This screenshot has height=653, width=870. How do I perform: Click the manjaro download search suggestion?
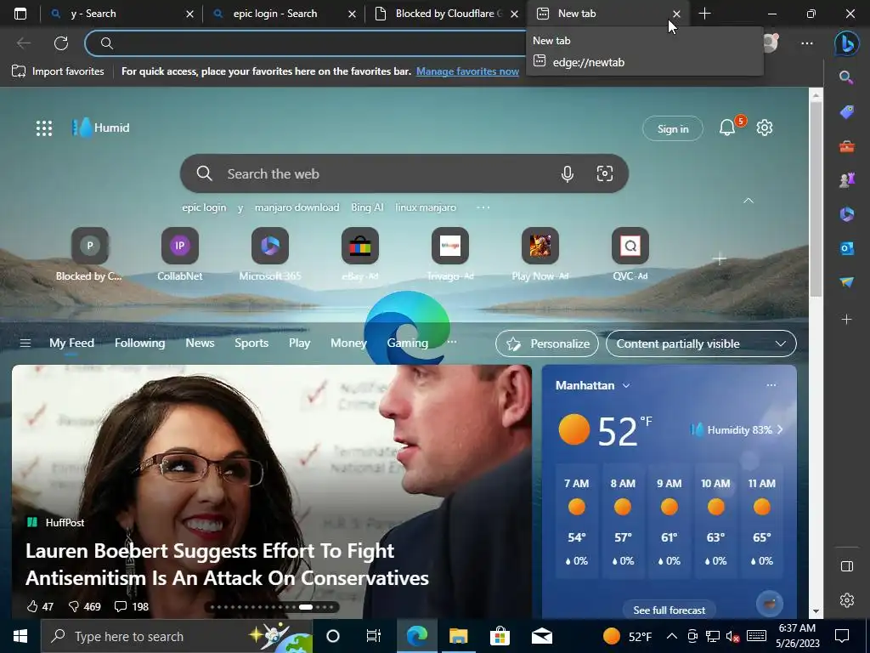297,207
